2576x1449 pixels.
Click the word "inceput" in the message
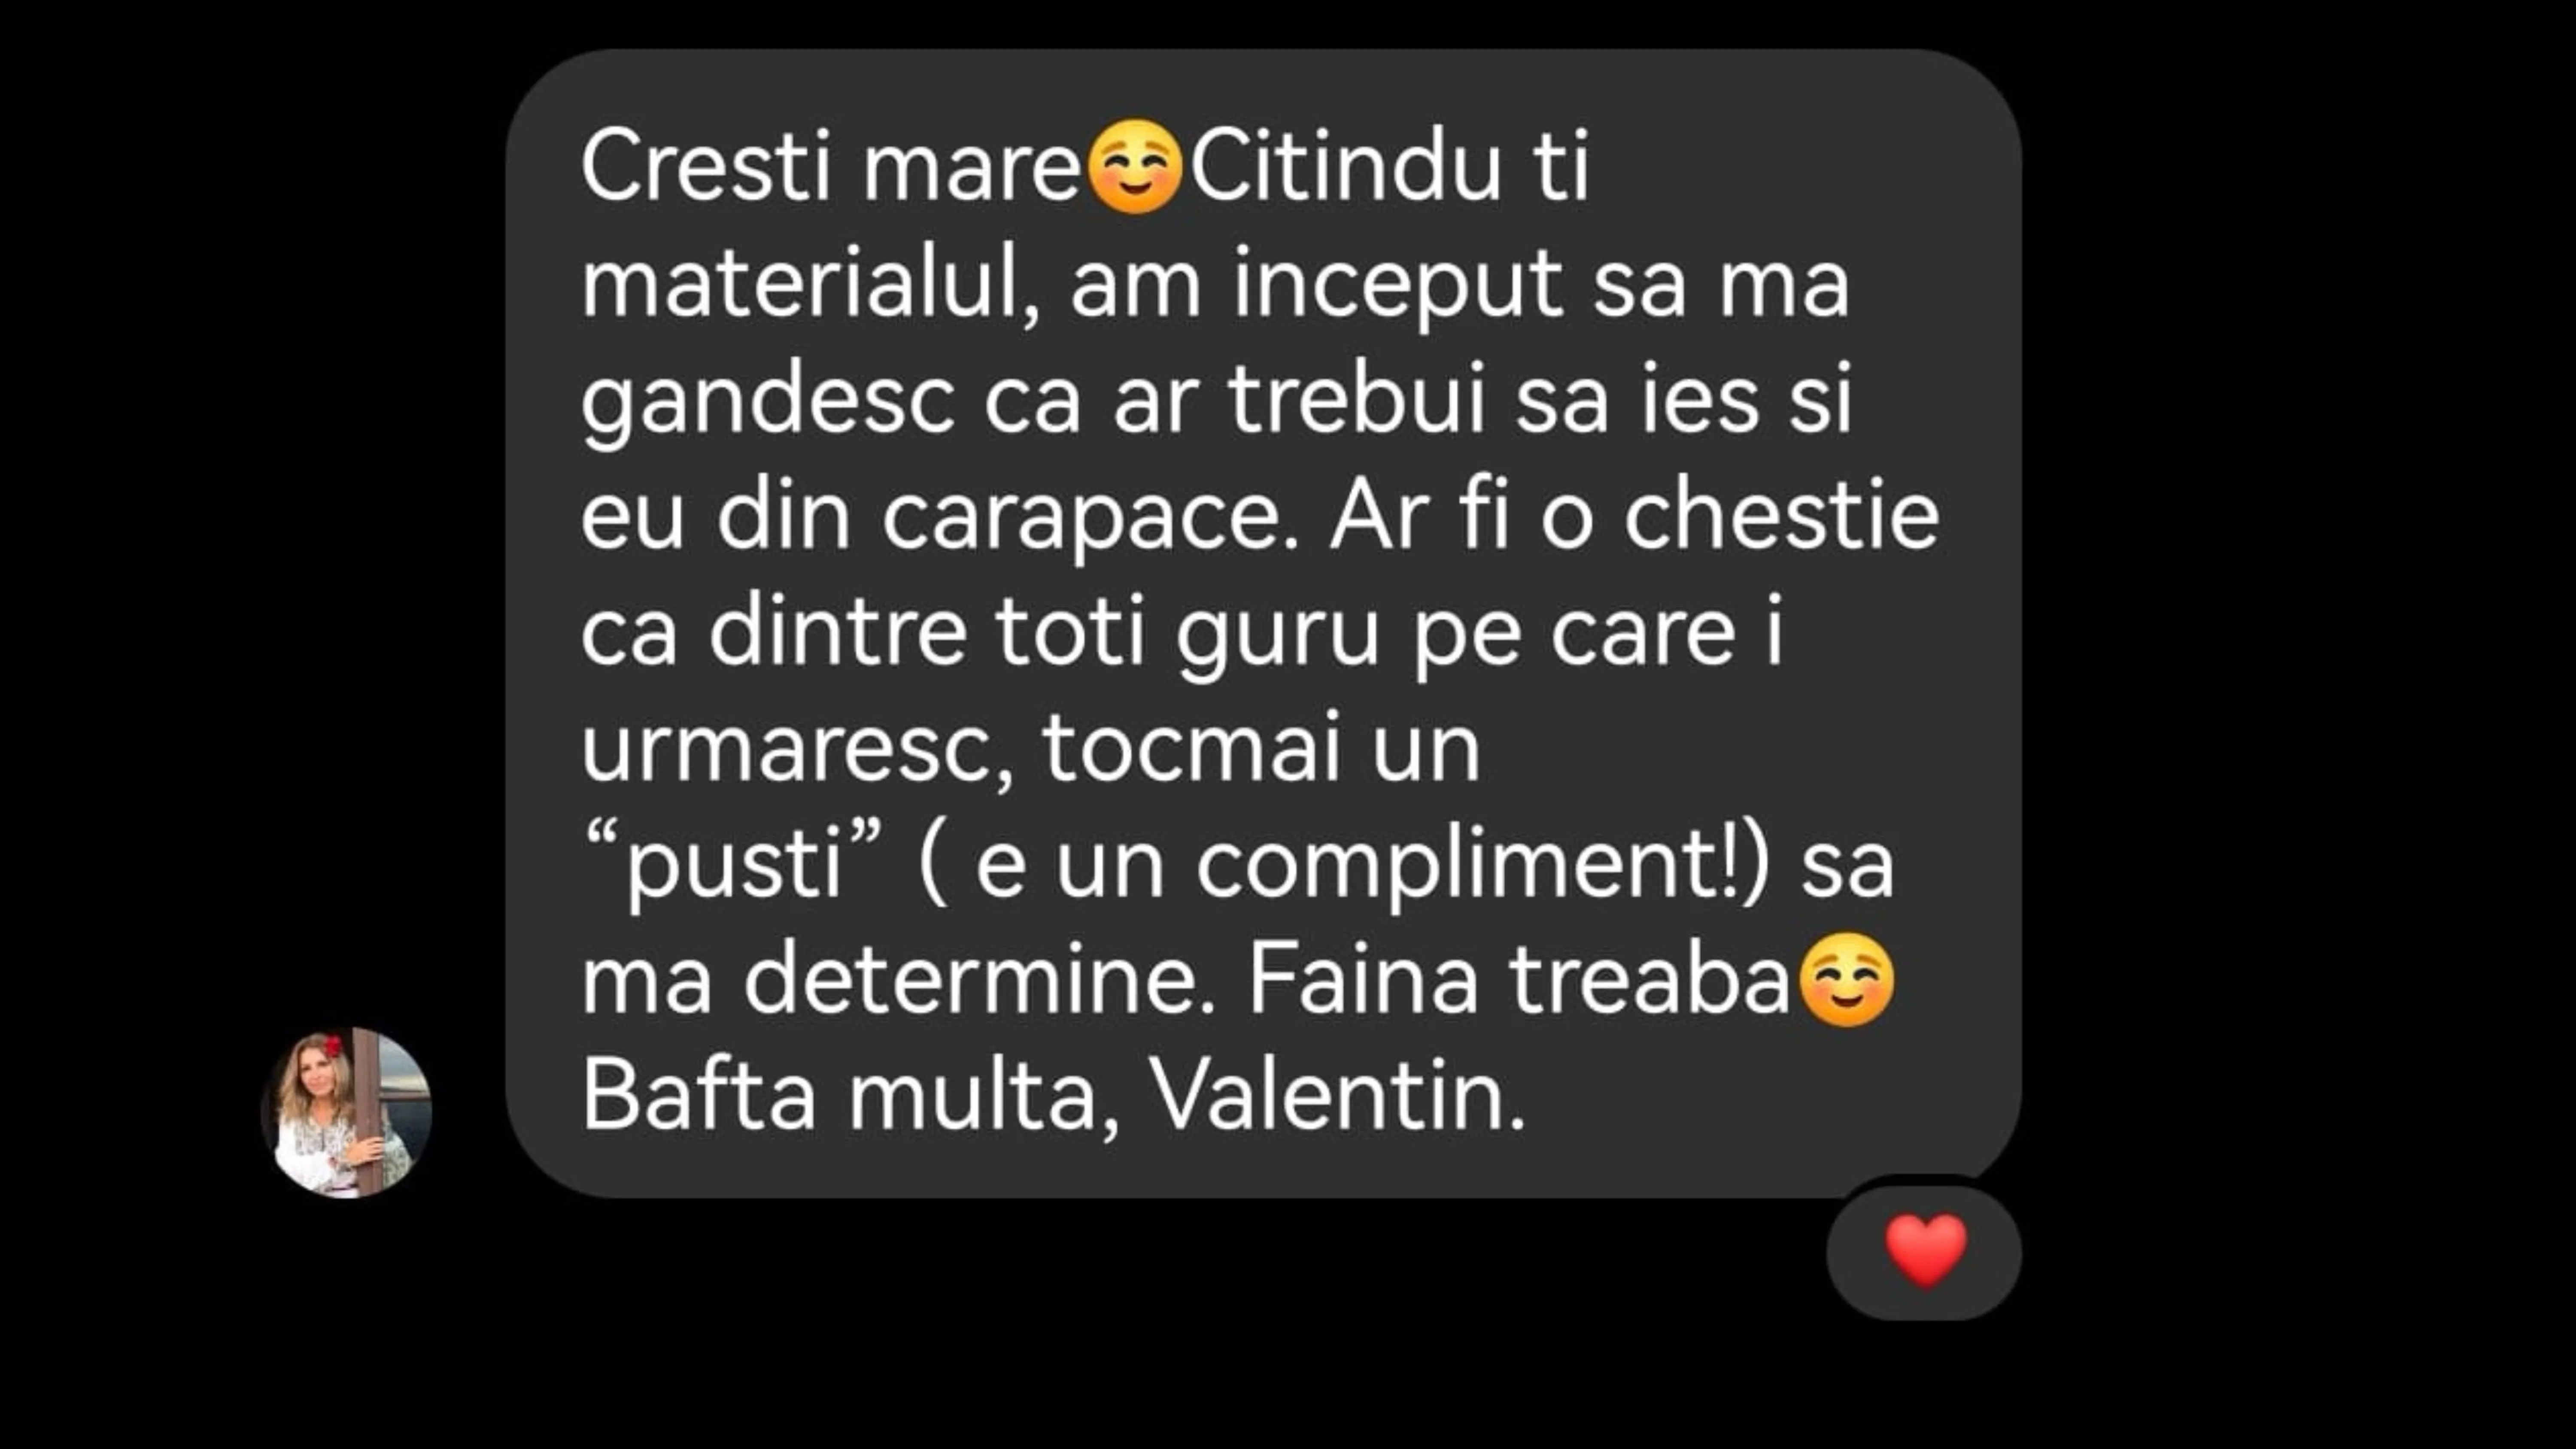pos(1398,286)
